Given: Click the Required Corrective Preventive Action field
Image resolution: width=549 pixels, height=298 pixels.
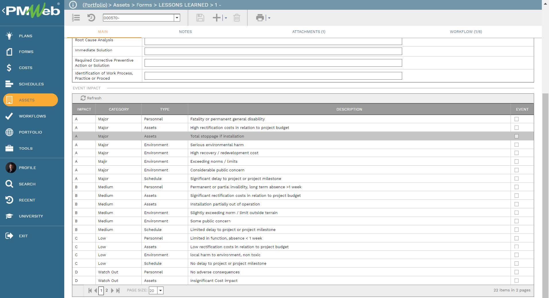Looking at the screenshot, I should [x=273, y=63].
